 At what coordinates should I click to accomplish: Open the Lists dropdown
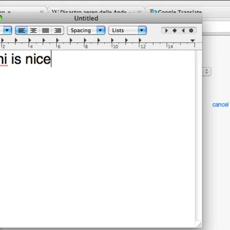tap(127, 30)
